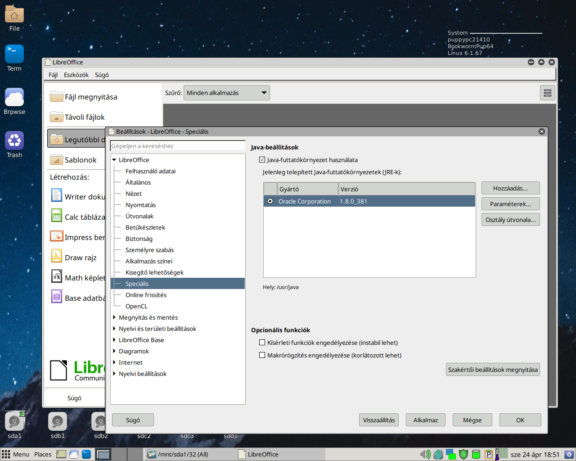The height and width of the screenshot is (461, 576).
Task: Expand the Diagramok tree node
Action: coord(114,351)
